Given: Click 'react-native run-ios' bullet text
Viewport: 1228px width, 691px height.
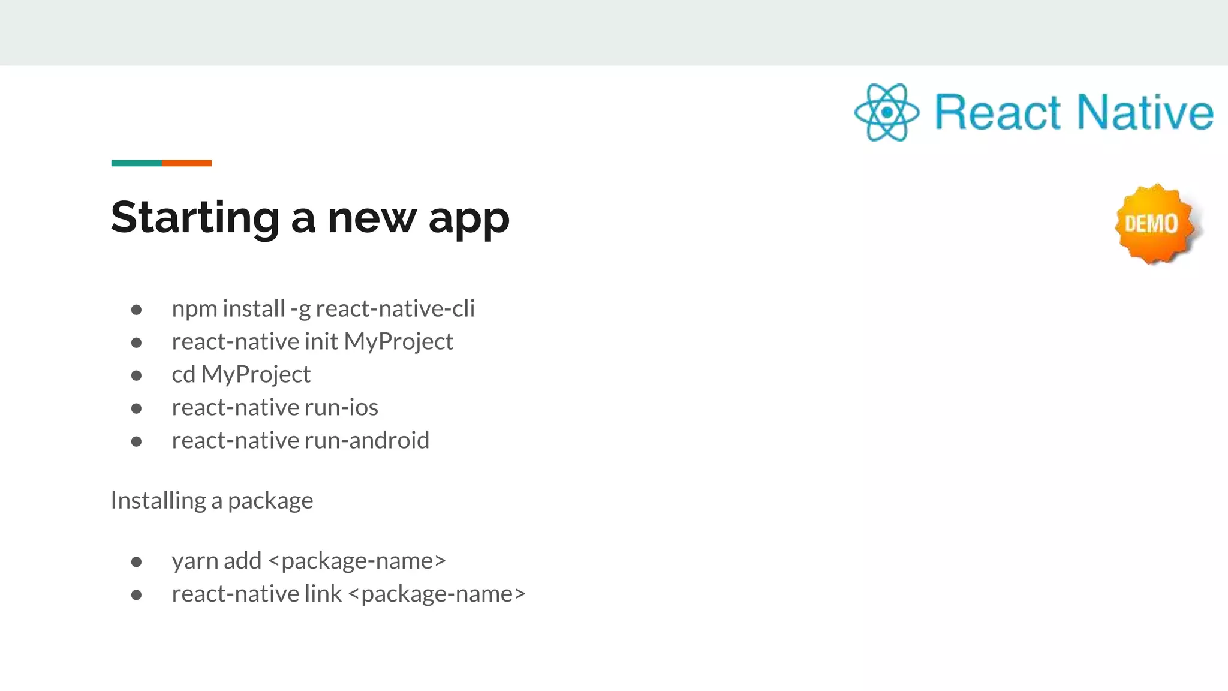Looking at the screenshot, I should 275,407.
